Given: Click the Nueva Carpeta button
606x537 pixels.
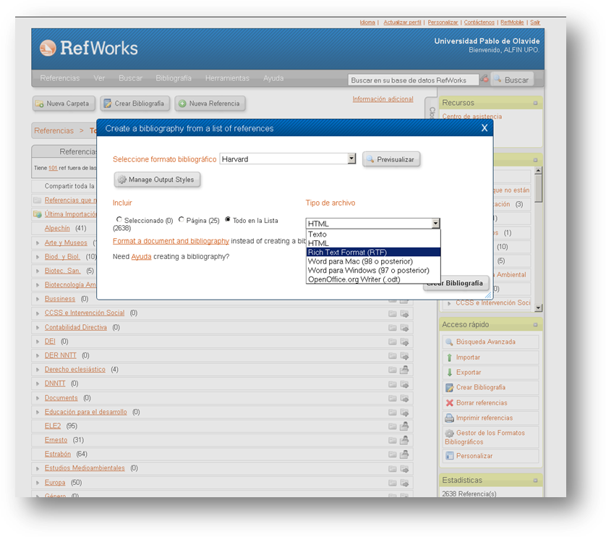Looking at the screenshot, I should tap(64, 103).
